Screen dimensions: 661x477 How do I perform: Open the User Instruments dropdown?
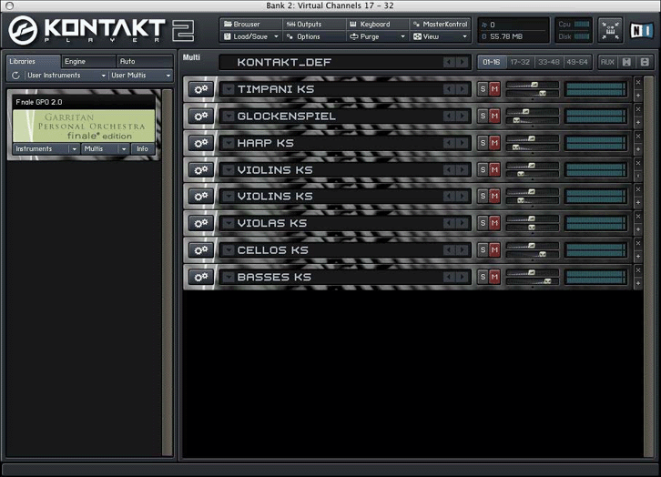pos(66,76)
